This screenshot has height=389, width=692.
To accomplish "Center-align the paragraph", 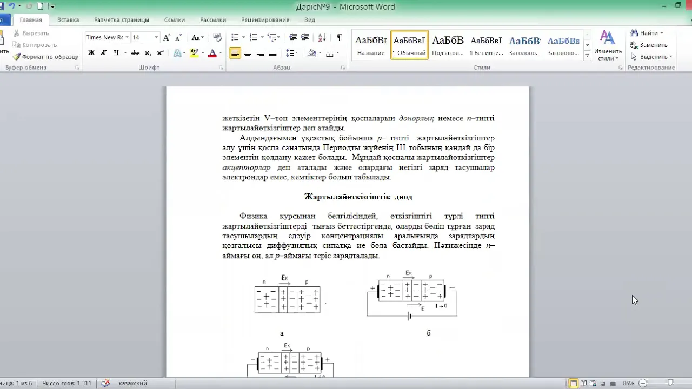I will pyautogui.click(x=248, y=53).
